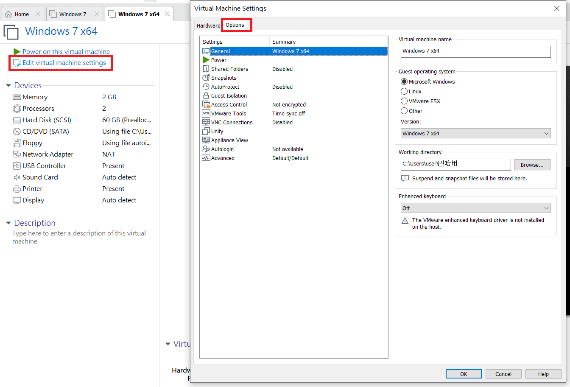Viewport: 570px width, 387px height.
Task: Click the VMware Tools icon
Action: (x=206, y=113)
